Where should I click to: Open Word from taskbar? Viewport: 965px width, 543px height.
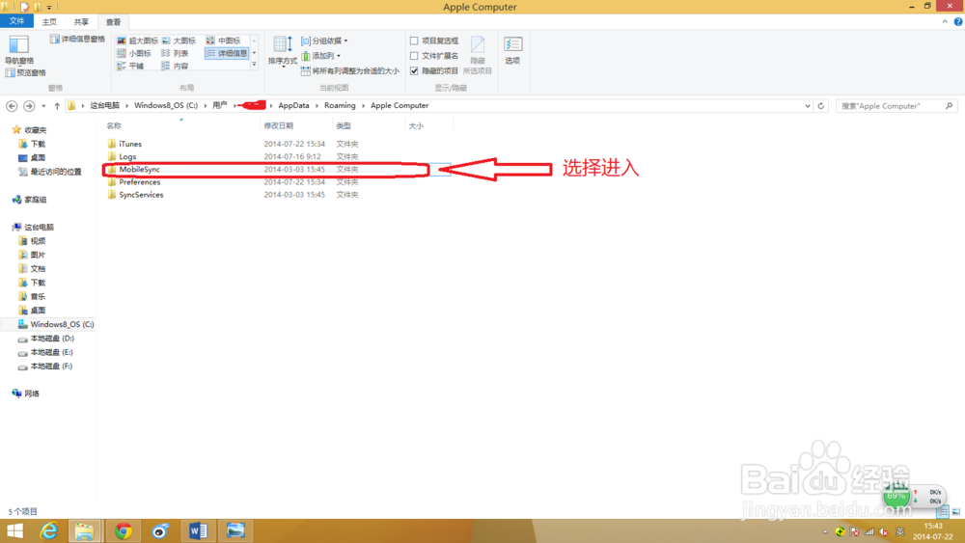tap(198, 530)
